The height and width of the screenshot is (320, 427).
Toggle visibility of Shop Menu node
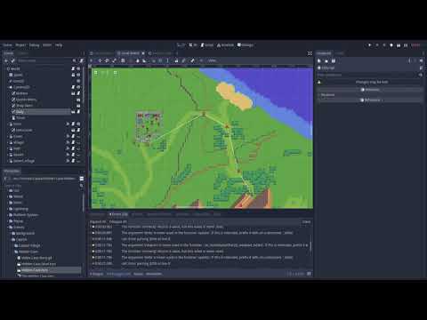pyautogui.click(x=78, y=106)
